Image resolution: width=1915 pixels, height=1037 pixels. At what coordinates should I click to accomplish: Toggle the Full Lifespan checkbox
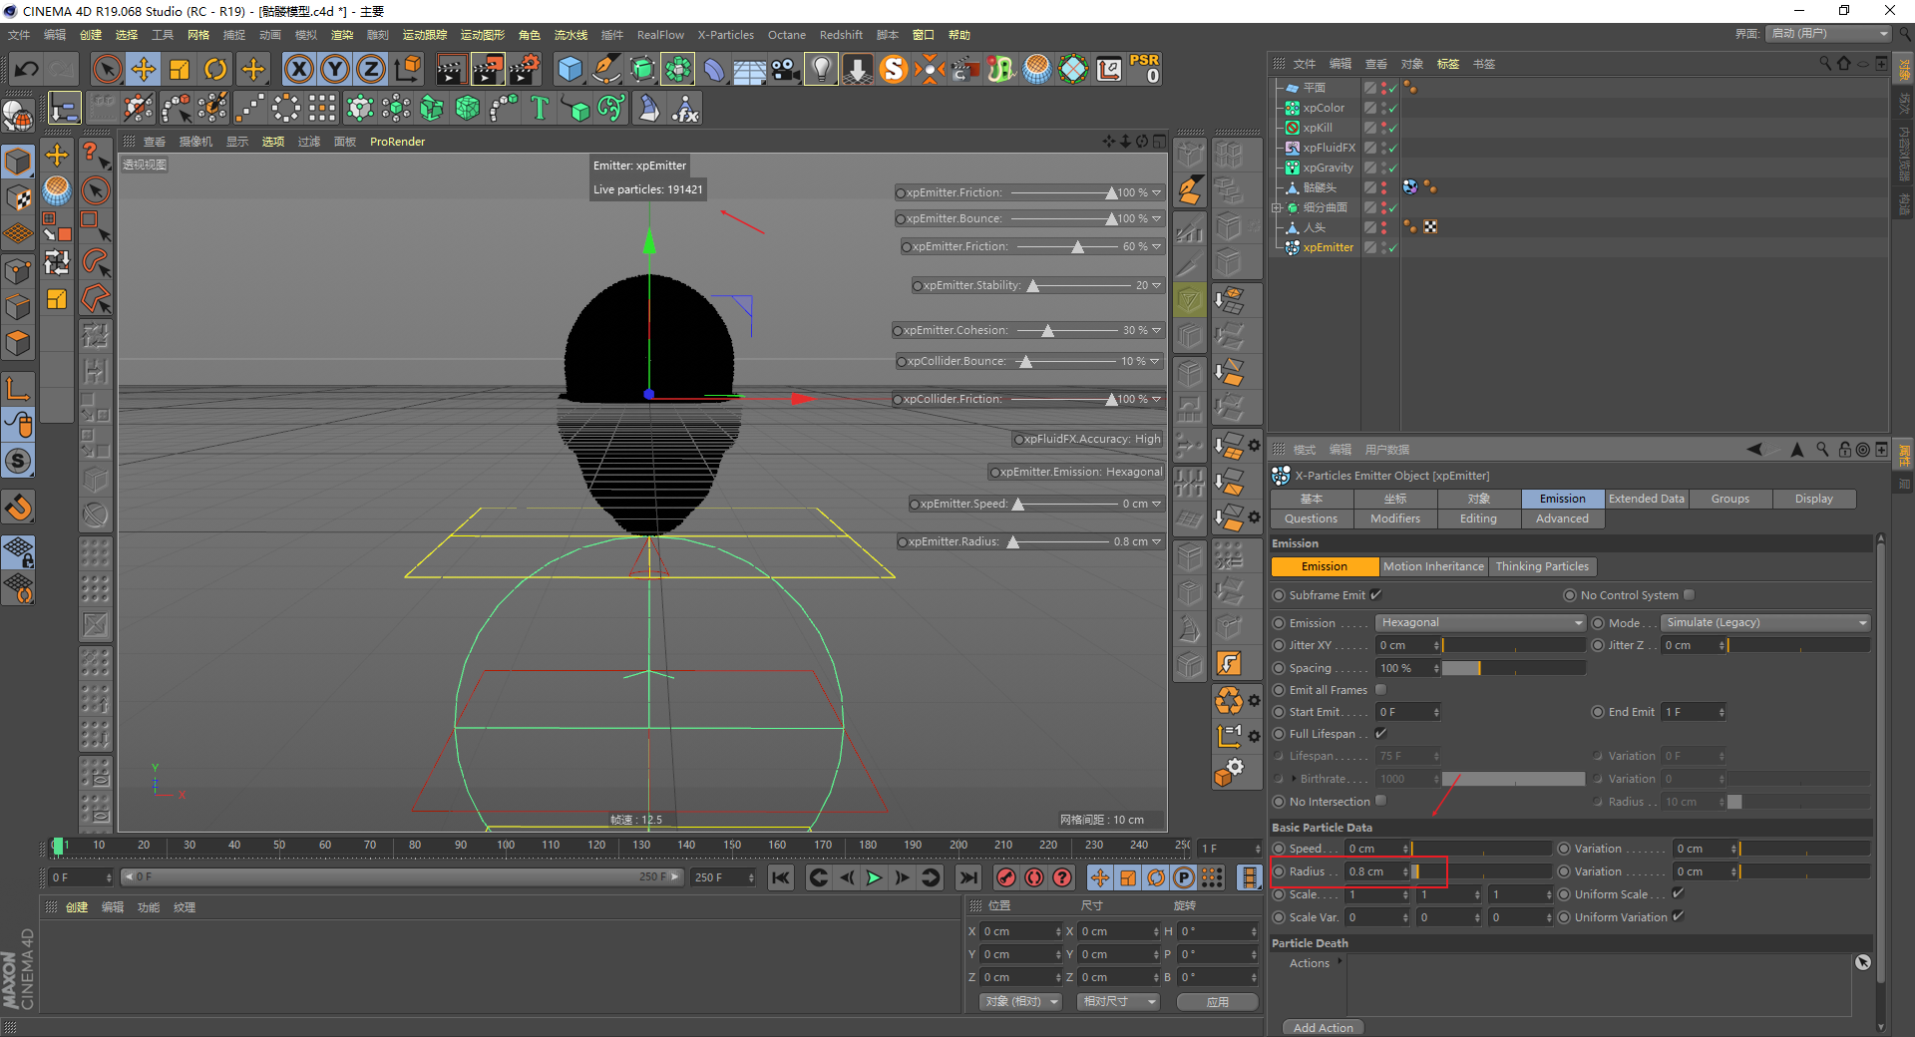[x=1381, y=734]
